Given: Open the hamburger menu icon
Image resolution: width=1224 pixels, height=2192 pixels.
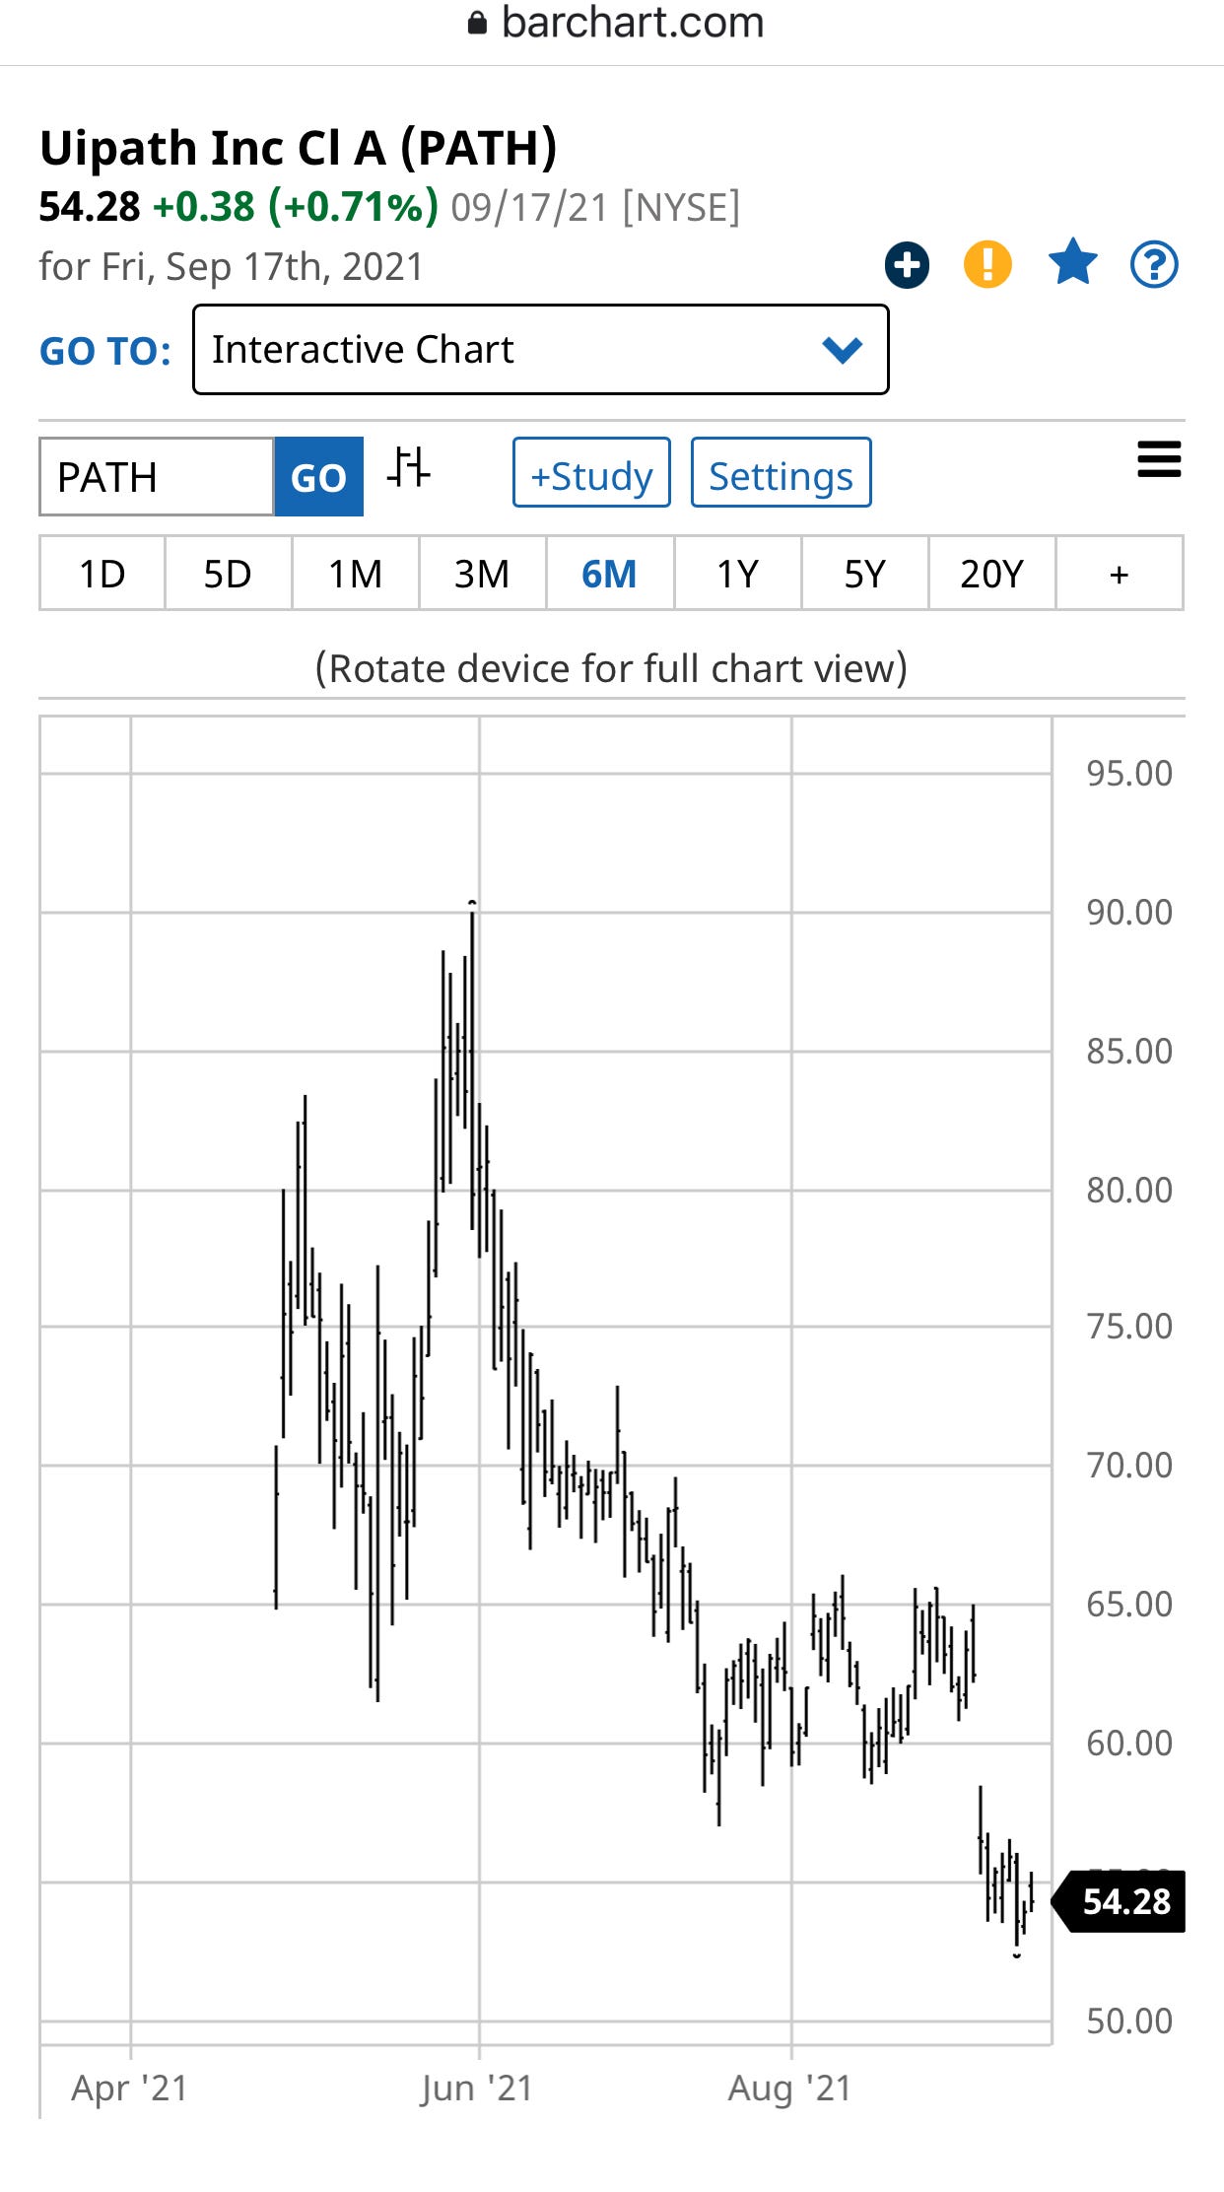Looking at the screenshot, I should (x=1159, y=459).
